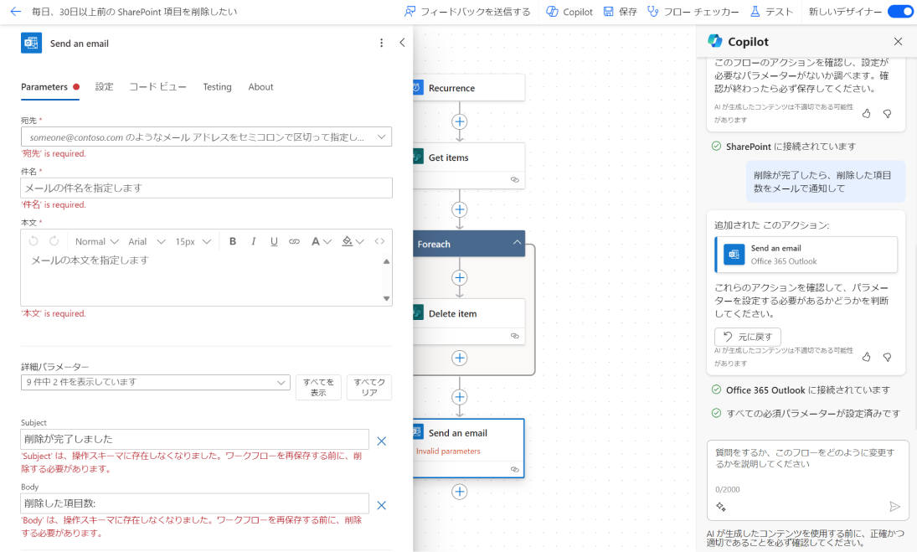Click the send arrow in Copilot chat
917x552 pixels.
coord(894,507)
